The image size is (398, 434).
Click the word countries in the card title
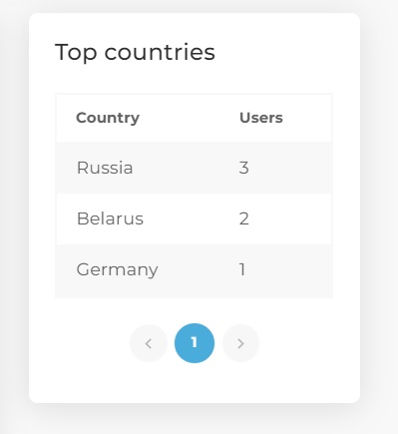click(x=160, y=52)
